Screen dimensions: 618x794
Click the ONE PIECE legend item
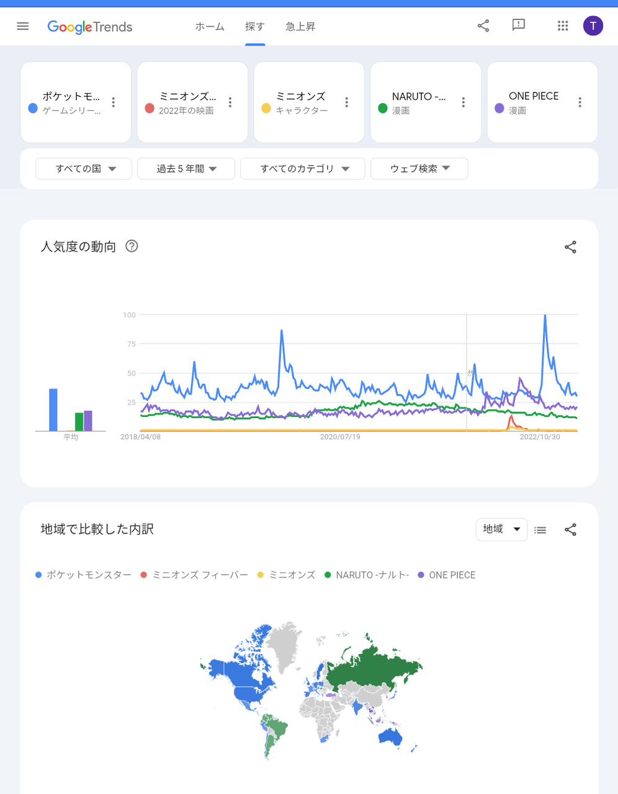click(447, 575)
